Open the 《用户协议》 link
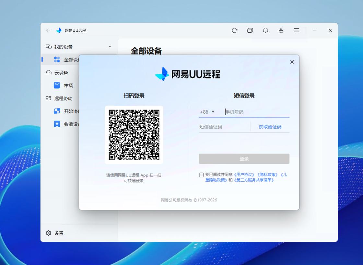This screenshot has height=265, width=363. pos(244,175)
